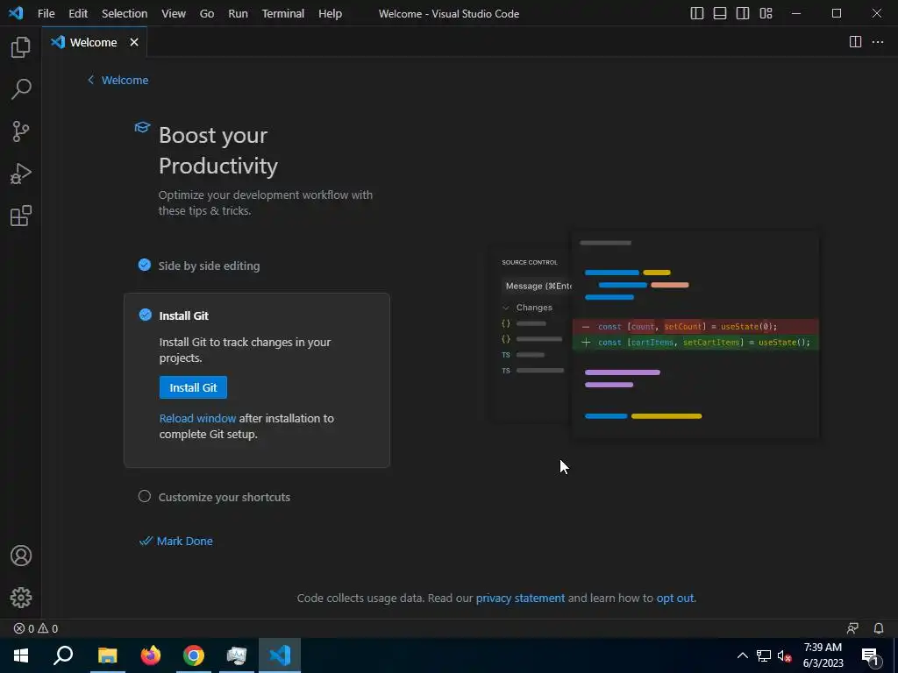Open the View menu
This screenshot has width=898, height=673.
point(174,13)
